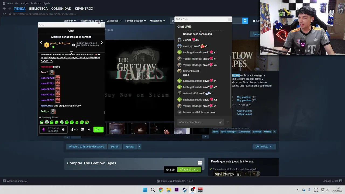Expand the Miscelánea dropdown
This screenshot has height=194, width=345.
pyautogui.click(x=157, y=21)
